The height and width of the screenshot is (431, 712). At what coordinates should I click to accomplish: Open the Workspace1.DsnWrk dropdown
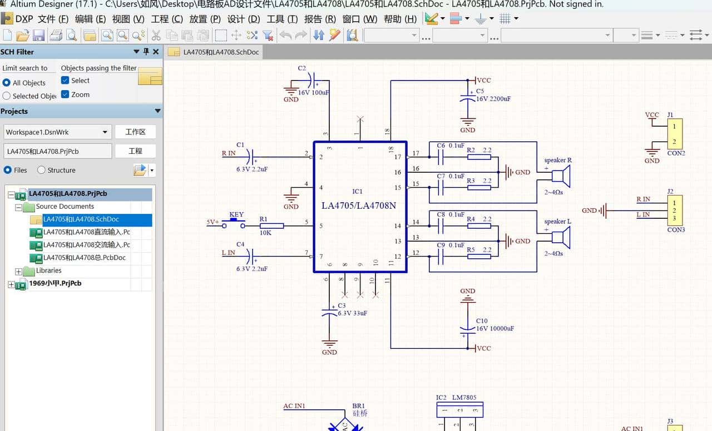click(105, 132)
